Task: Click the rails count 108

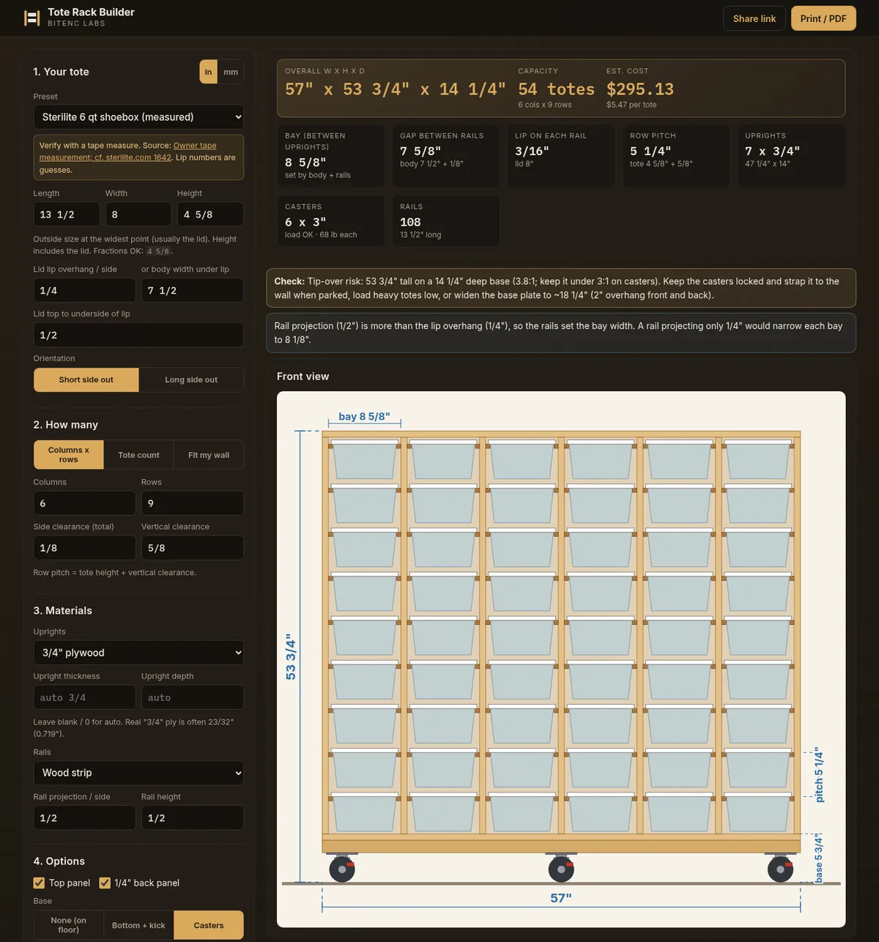Action: (x=410, y=222)
